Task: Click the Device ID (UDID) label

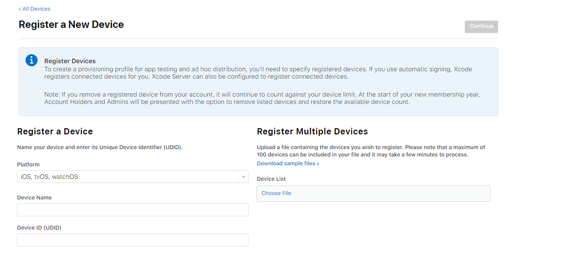Action: coord(39,228)
